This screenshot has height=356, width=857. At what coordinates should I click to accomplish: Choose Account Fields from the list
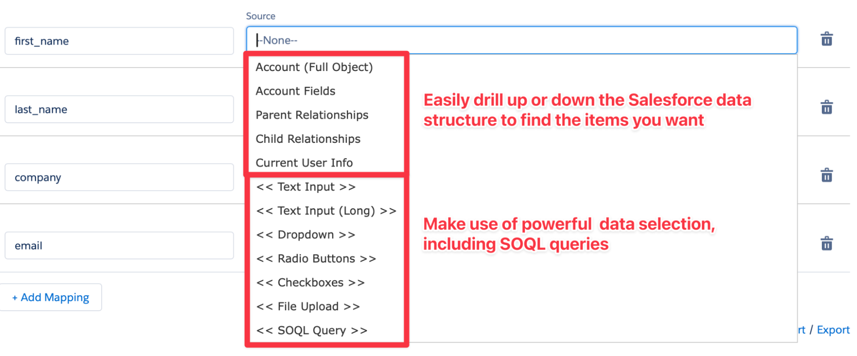pyautogui.click(x=295, y=91)
